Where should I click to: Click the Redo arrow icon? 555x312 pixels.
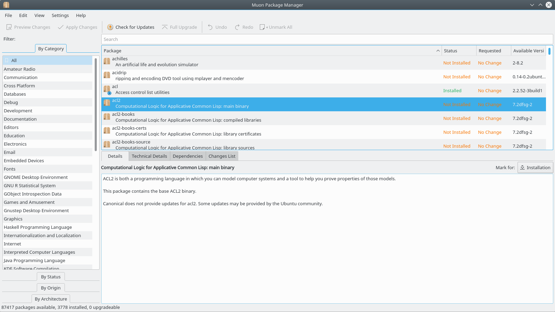237,27
